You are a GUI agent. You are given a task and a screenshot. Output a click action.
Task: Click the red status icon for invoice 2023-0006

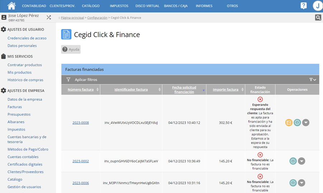tap(260, 176)
